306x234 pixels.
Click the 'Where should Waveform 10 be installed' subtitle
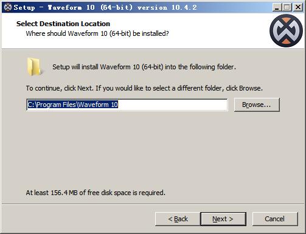click(x=97, y=33)
